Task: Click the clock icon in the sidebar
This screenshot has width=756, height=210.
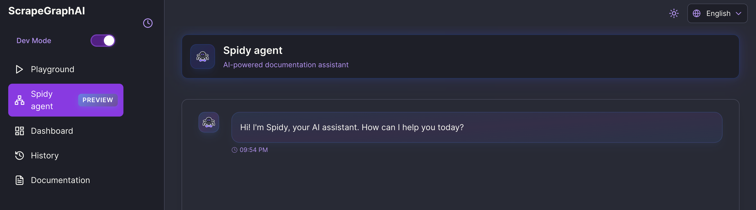Action: [148, 23]
